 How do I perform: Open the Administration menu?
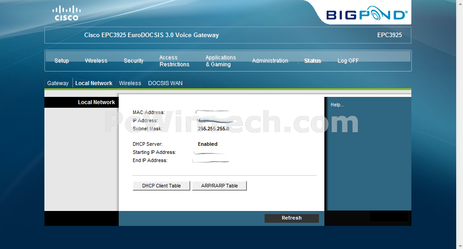click(270, 61)
